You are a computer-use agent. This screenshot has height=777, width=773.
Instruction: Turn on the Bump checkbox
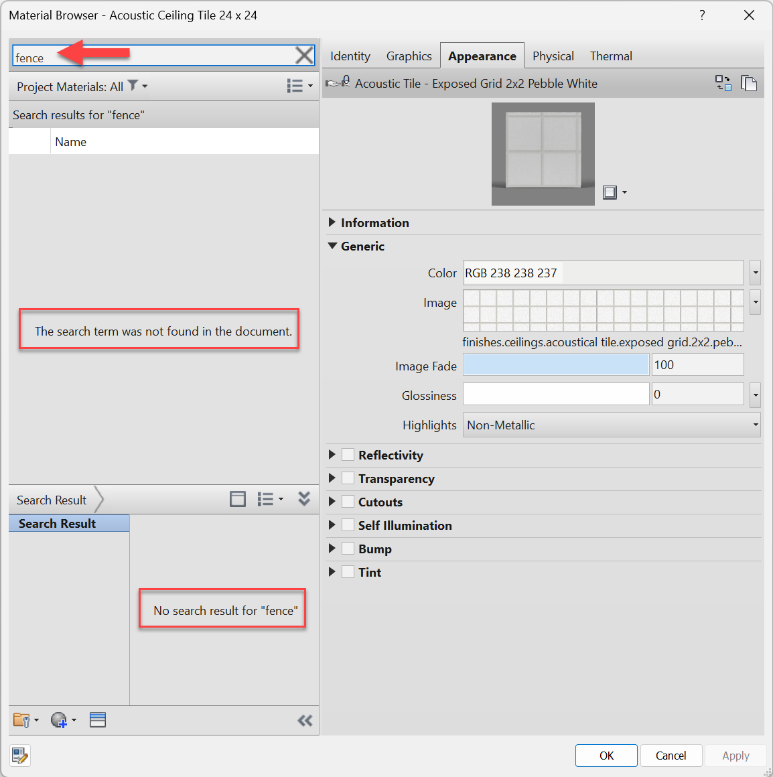coord(348,549)
